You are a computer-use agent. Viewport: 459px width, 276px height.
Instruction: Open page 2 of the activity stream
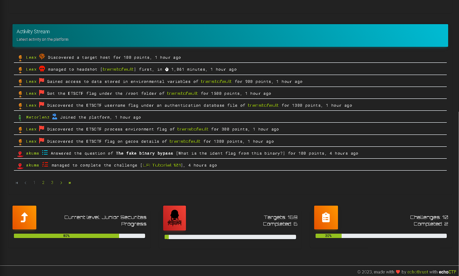point(43,183)
